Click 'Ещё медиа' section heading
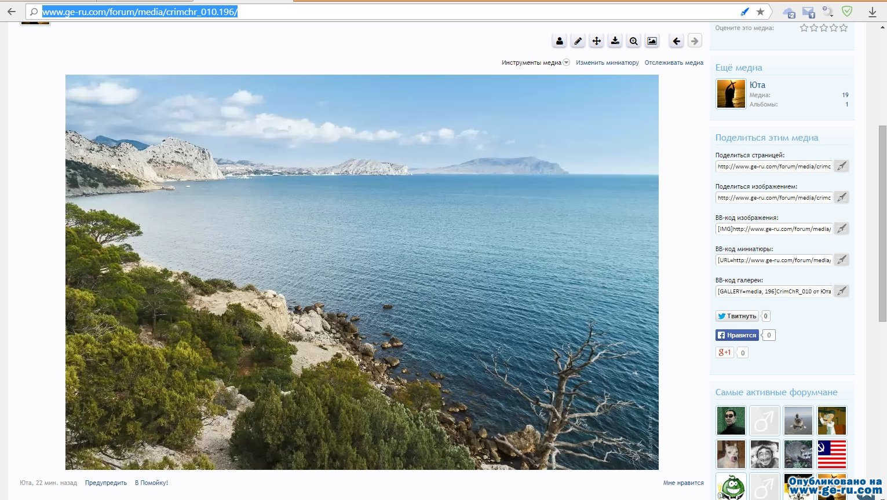 tap(739, 68)
